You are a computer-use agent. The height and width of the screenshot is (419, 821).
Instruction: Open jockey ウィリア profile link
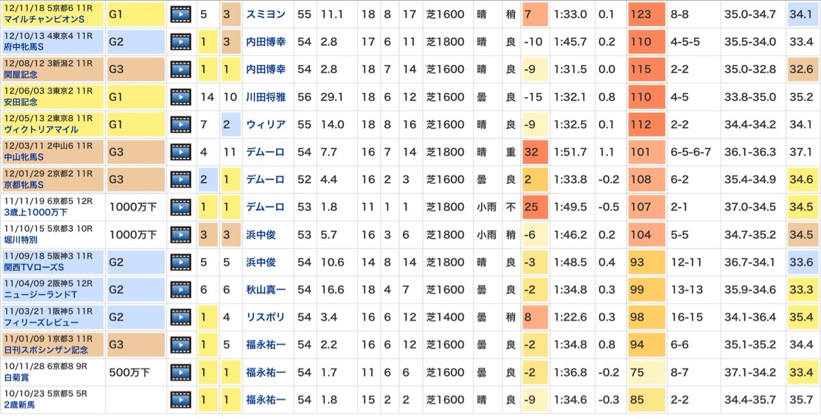[x=266, y=124]
